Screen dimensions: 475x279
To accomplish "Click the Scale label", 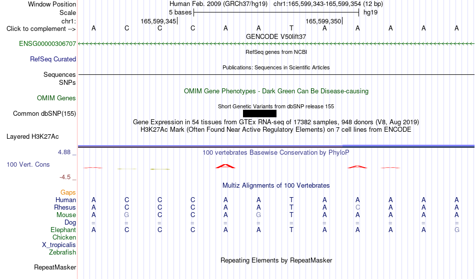I will [68, 13].
